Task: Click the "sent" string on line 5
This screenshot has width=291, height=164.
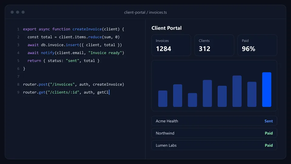Action: (x=72, y=61)
